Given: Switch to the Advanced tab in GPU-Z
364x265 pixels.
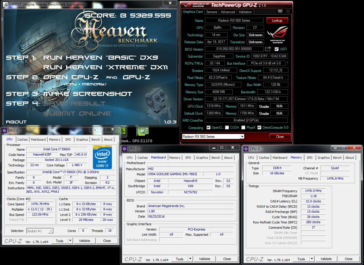Looking at the screenshot, I should tap(228, 12).
